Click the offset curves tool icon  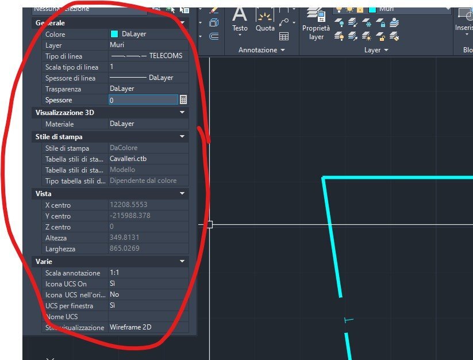[x=214, y=36]
